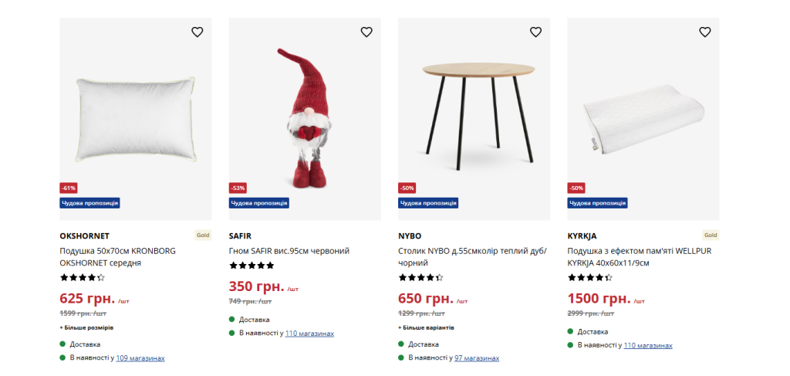
Task: Expand 'Більше розмірів' for OKSHORNET pillow
Action: coord(86,327)
